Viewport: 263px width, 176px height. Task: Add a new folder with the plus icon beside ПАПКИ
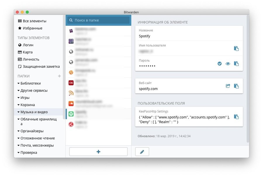(59, 76)
